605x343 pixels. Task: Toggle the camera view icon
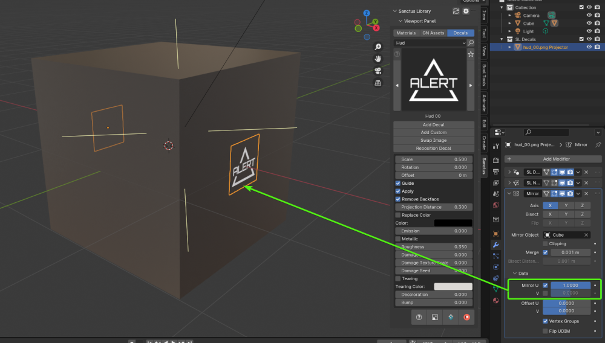click(x=378, y=71)
